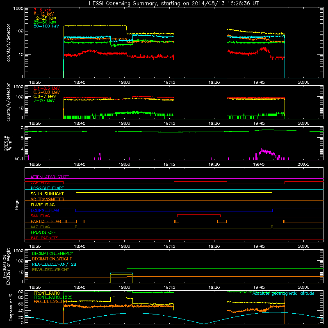The height and width of the screenshot is (328, 328).
Task: Click the FRONT_RATIO_1225 legend label
Action: click(x=53, y=297)
